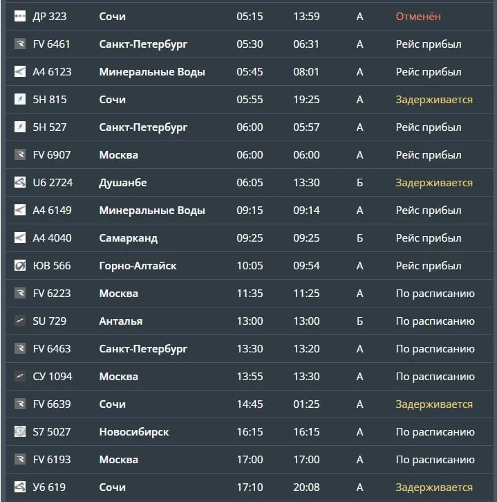Click the airline logo beside FV 6461

[20, 44]
